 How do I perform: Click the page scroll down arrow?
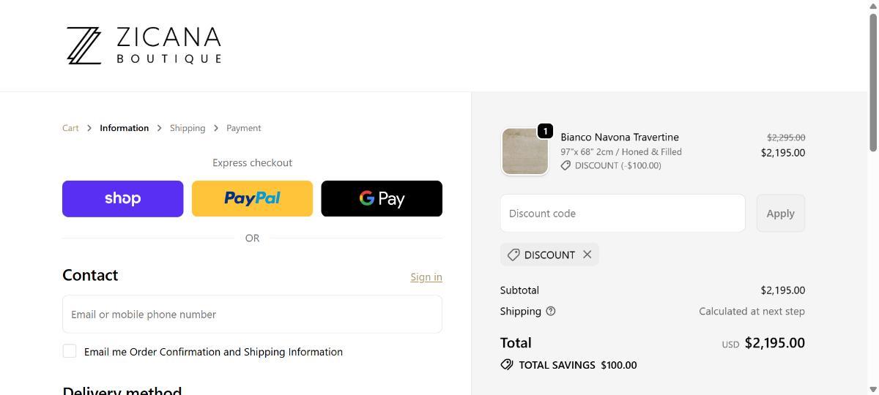(x=872, y=389)
